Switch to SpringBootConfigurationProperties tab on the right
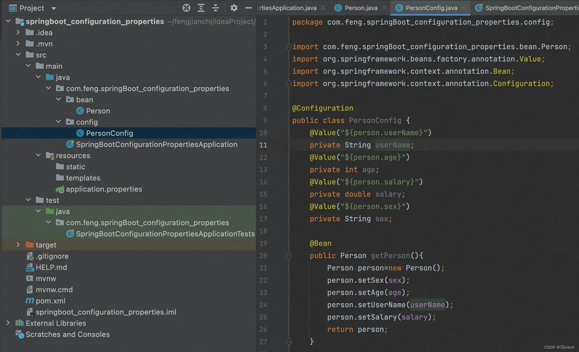Viewport: 579px width, 352px height. pyautogui.click(x=527, y=8)
